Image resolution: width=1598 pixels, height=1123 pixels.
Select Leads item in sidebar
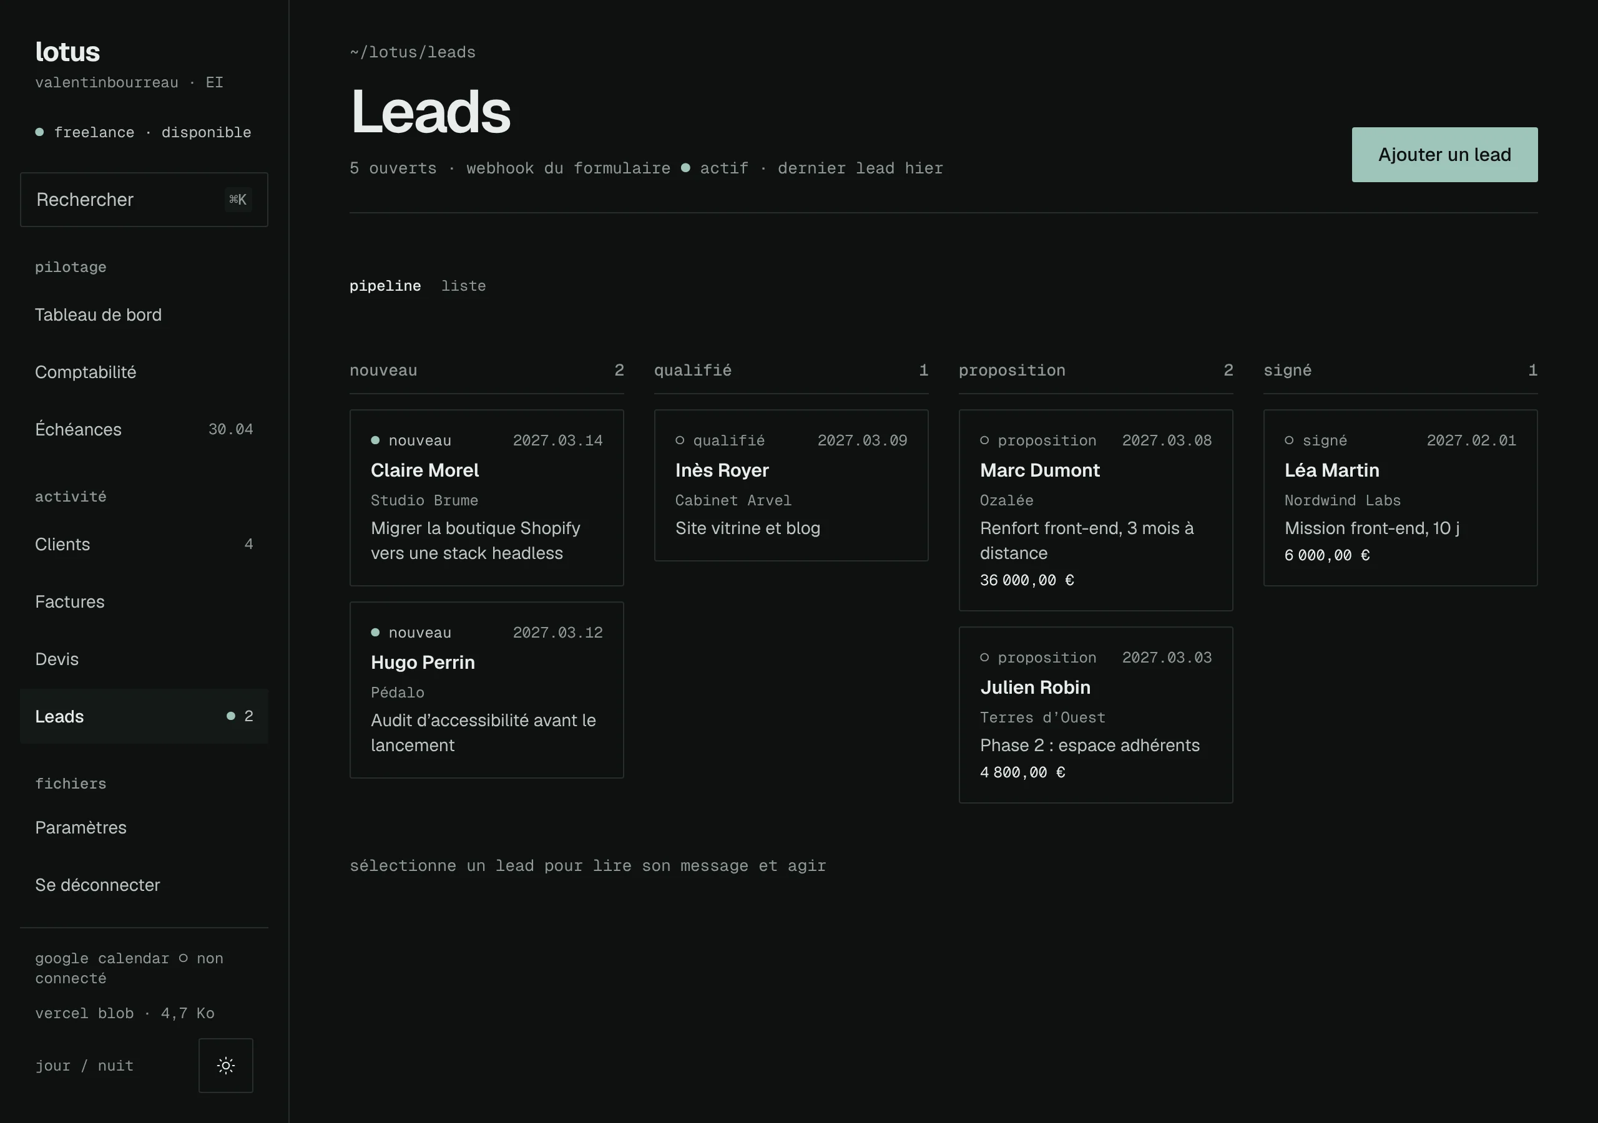(x=144, y=716)
